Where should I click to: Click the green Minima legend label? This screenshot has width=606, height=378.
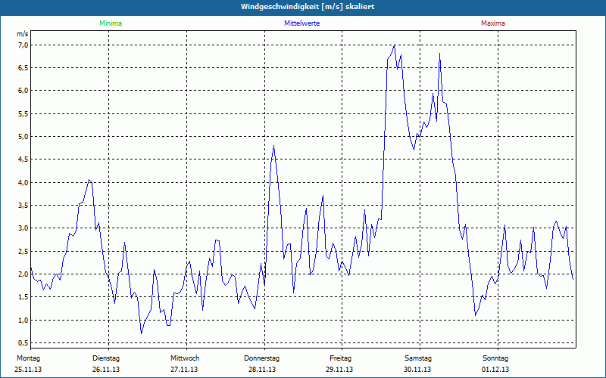point(111,23)
